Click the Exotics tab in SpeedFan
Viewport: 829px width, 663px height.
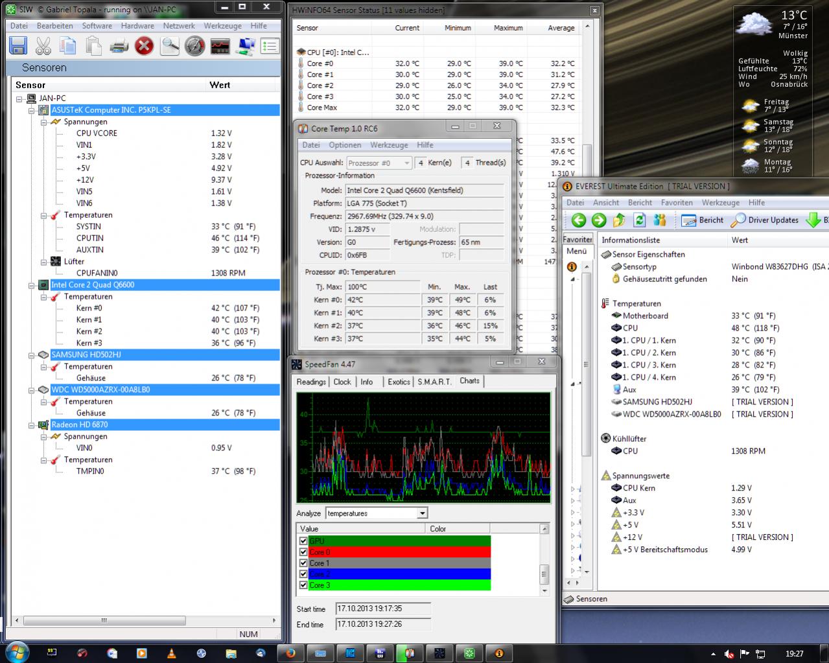[x=399, y=382]
